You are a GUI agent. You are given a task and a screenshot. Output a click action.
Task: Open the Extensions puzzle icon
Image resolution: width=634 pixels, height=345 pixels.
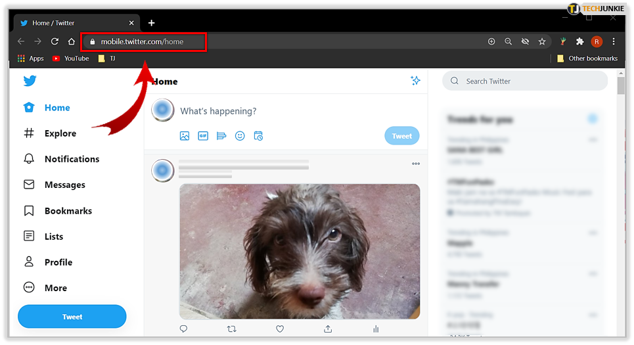click(x=580, y=41)
